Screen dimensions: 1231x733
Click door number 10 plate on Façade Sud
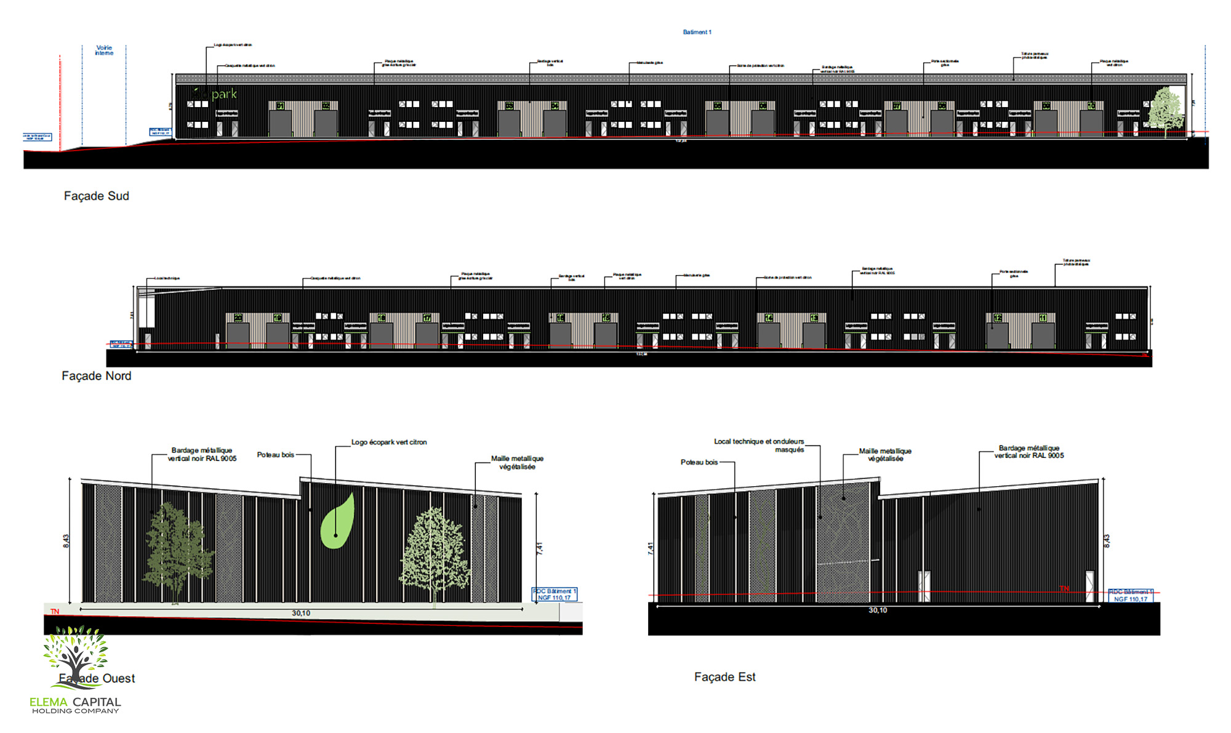1091,106
